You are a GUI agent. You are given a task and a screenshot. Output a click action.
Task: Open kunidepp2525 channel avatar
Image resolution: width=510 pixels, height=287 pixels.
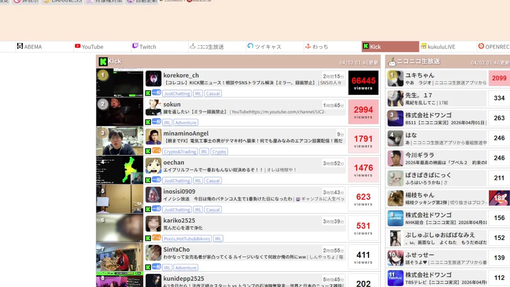153,281
